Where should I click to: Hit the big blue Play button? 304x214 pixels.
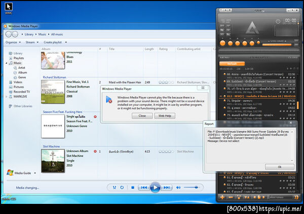click(155, 187)
